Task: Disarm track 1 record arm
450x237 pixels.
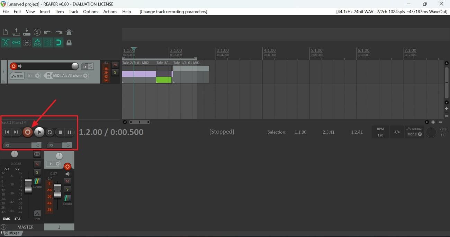Action: [x=13, y=66]
